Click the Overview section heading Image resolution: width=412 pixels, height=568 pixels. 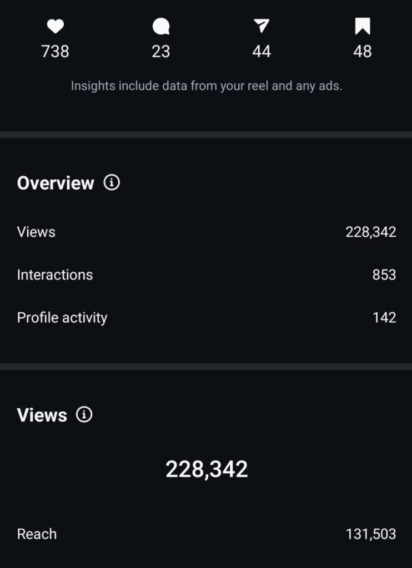(56, 183)
